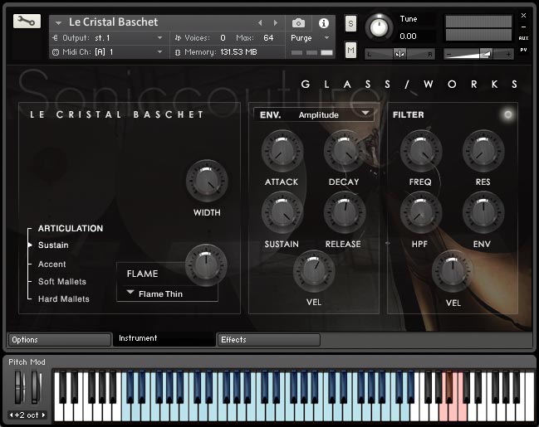Click the filter VEL knob
The width and height of the screenshot is (539, 427).
(453, 272)
